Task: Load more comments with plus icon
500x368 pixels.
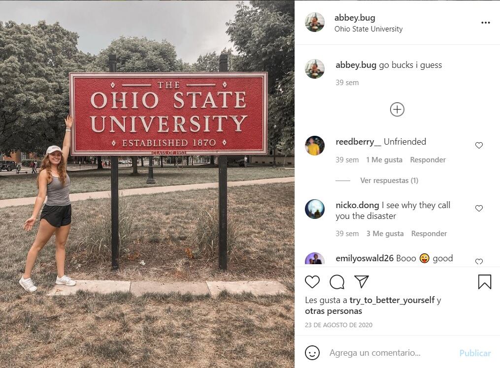Action: coord(397,109)
